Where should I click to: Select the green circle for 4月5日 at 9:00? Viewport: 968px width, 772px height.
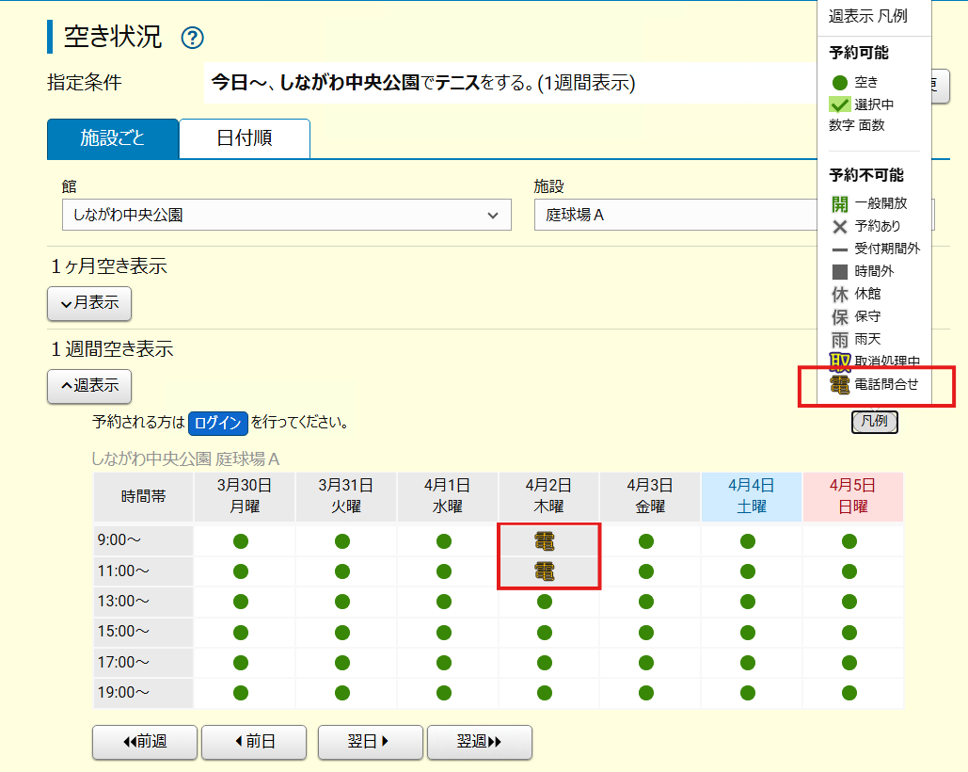(x=850, y=539)
